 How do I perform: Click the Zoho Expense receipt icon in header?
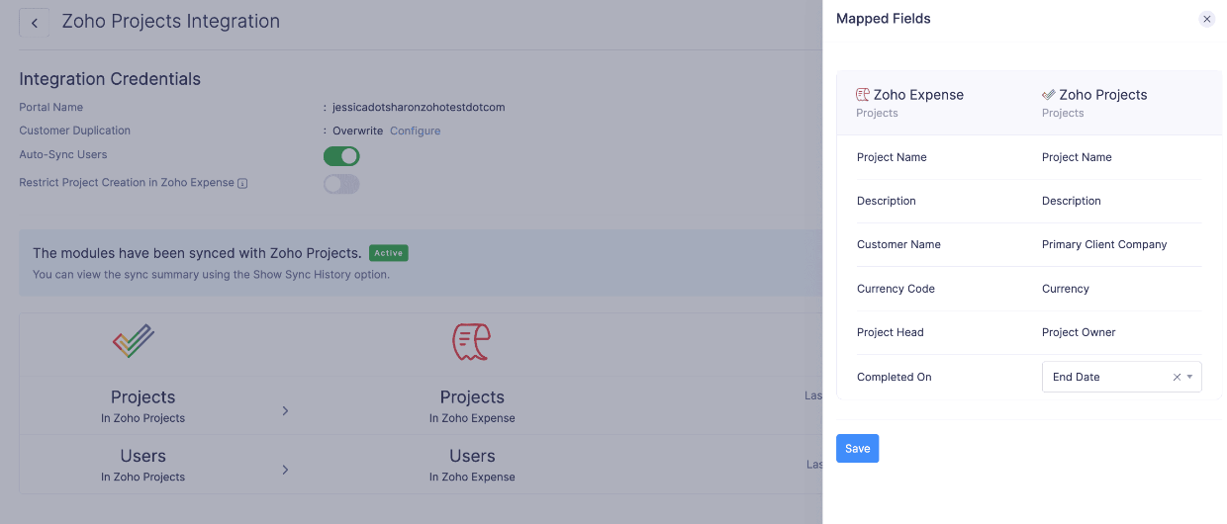click(x=863, y=95)
